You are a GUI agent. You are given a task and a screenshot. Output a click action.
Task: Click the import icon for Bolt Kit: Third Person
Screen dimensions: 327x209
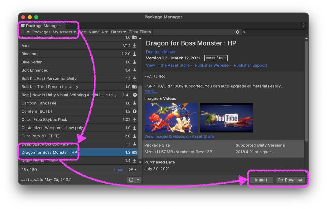point(135,87)
